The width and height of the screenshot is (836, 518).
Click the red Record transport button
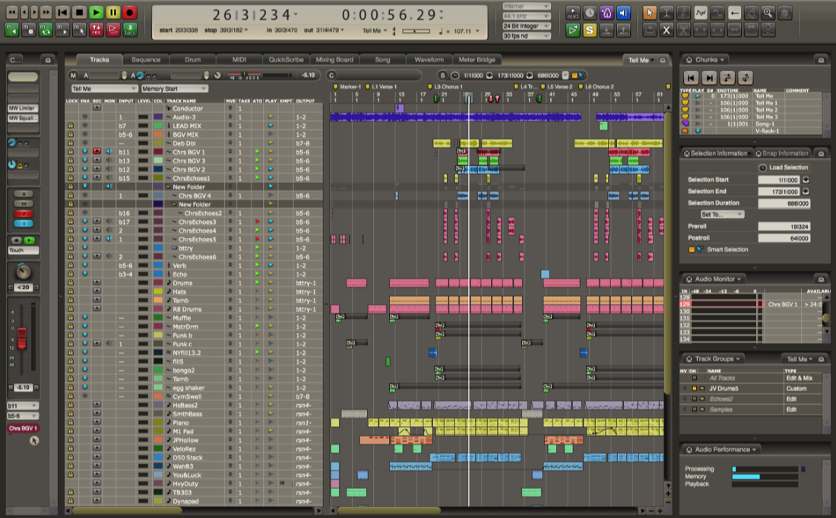point(130,12)
